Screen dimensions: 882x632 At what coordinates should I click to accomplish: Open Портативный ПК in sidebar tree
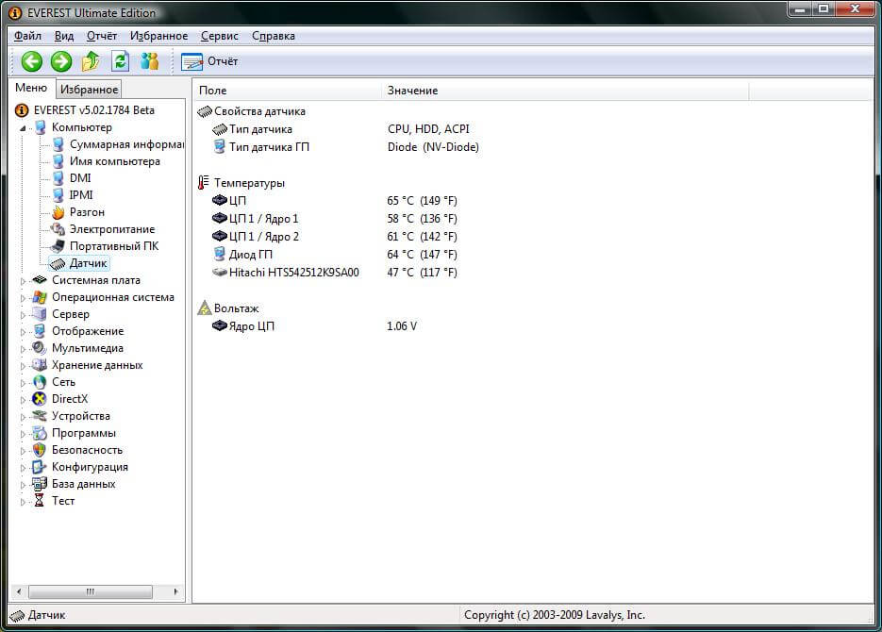(113, 246)
